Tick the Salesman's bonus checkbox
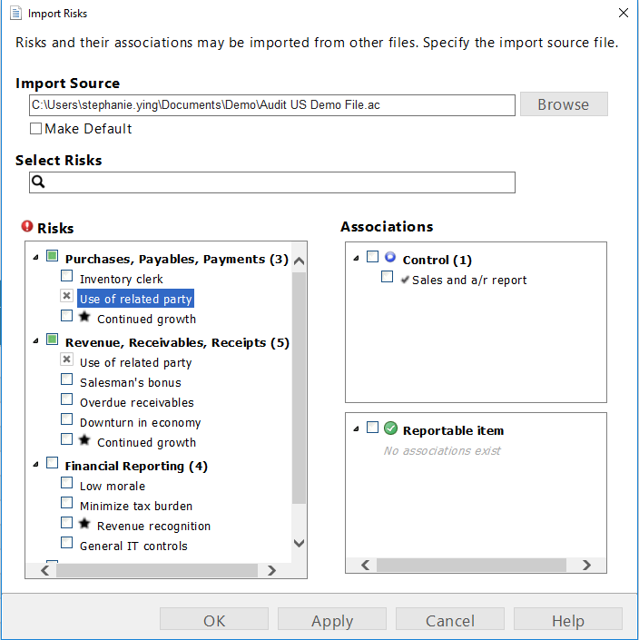 tap(67, 380)
